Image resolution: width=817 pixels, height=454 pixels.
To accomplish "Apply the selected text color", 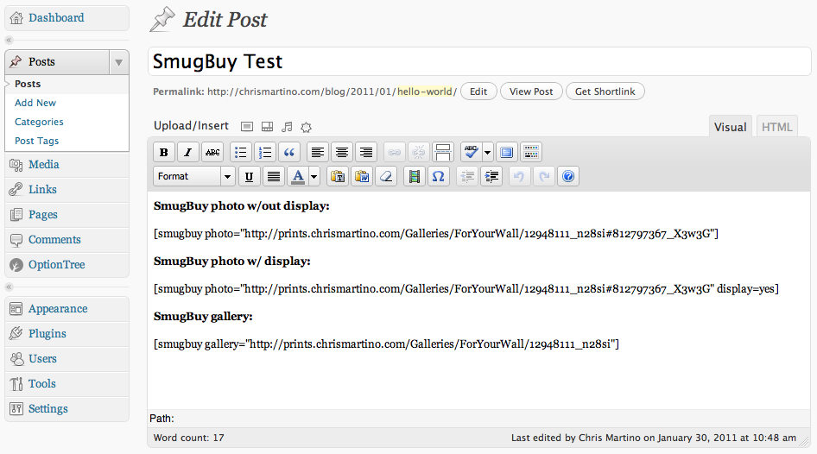I will 298,176.
